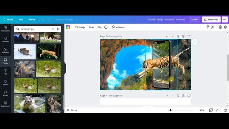Delete Page 2
Screen dimensions: 229x129
(x=183, y=36)
